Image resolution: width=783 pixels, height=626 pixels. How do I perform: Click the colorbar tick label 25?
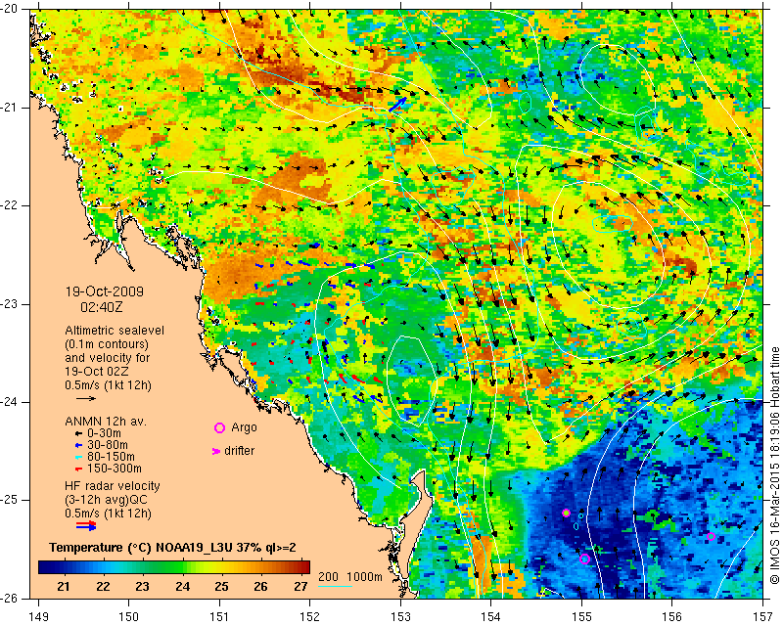coord(222,586)
